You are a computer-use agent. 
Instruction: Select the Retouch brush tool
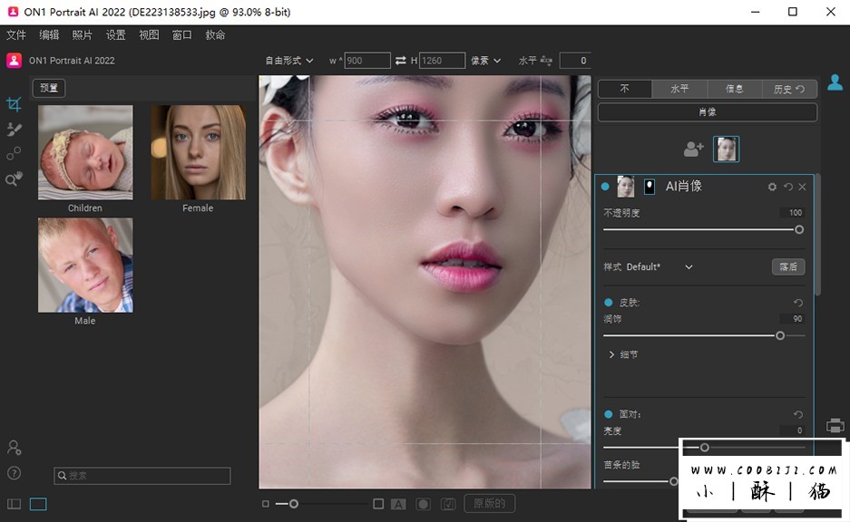click(13, 129)
